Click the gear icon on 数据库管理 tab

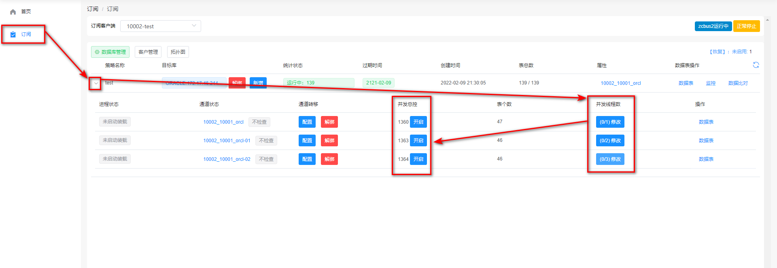97,52
